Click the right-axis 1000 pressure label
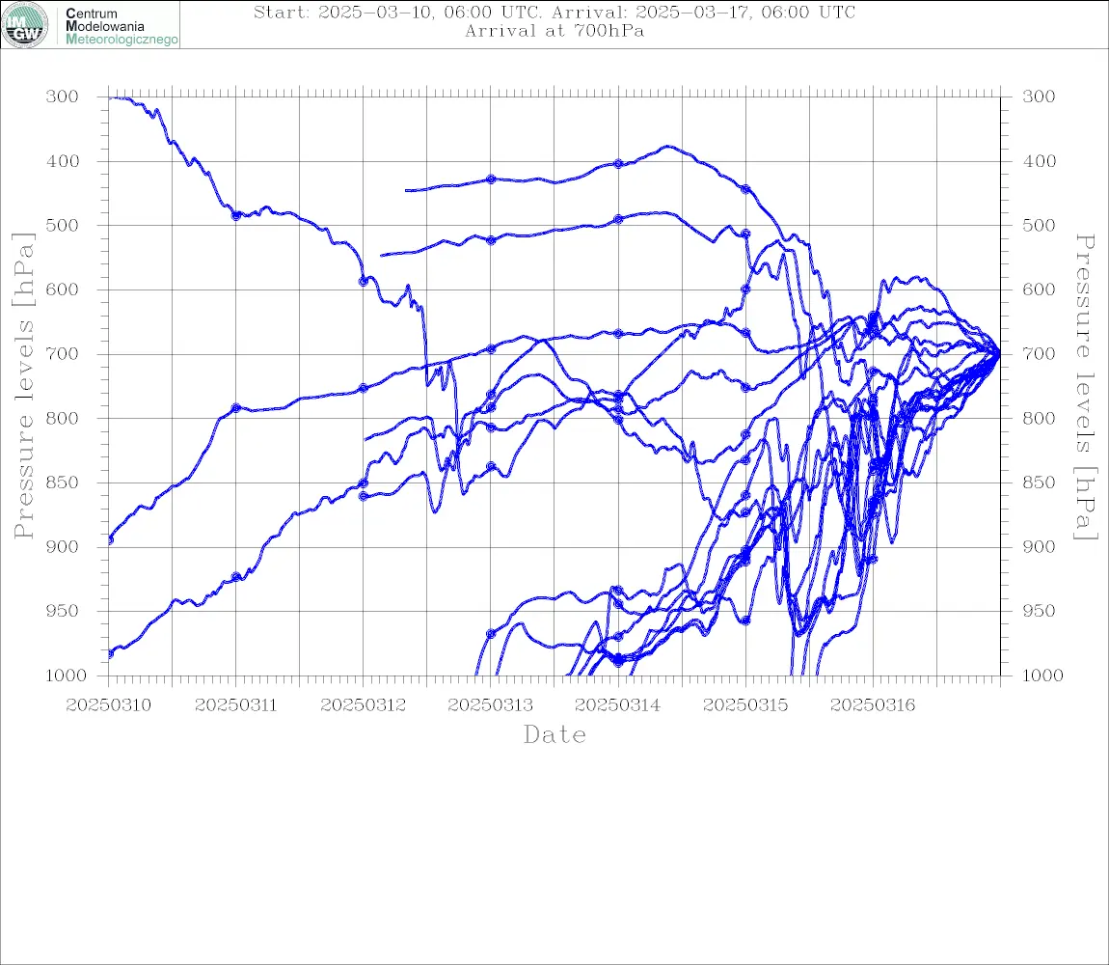The height and width of the screenshot is (965, 1109). [x=1041, y=675]
